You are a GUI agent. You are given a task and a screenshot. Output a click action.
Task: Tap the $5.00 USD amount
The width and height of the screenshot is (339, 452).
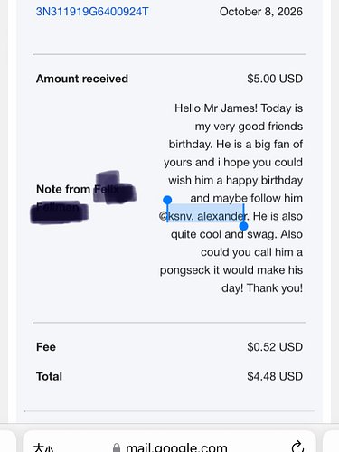pos(275,79)
